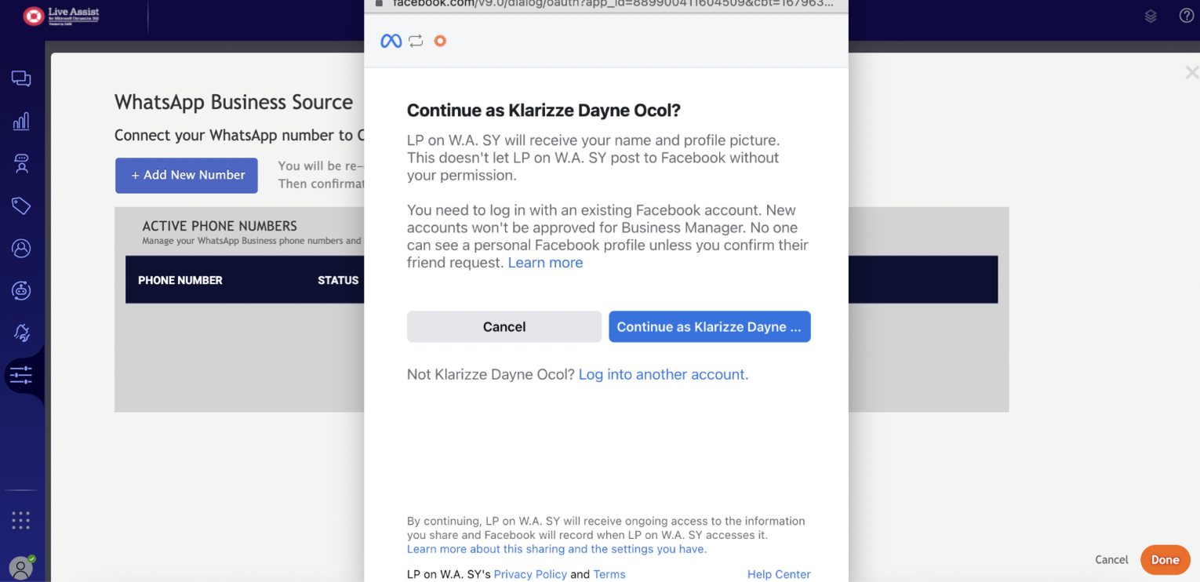Click the Meta logo in Facebook dialog
The height and width of the screenshot is (582, 1200).
pyautogui.click(x=391, y=41)
